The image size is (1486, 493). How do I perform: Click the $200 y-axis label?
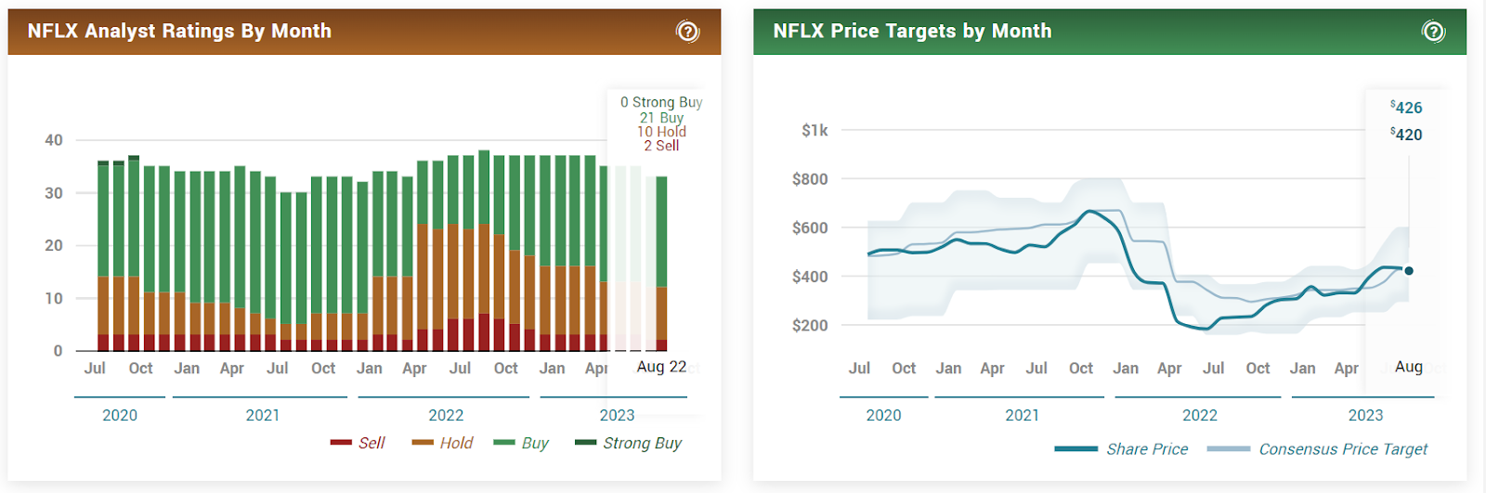(x=810, y=326)
